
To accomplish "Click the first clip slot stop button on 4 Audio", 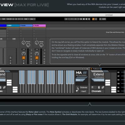I will pyautogui.click(x=34, y=28).
